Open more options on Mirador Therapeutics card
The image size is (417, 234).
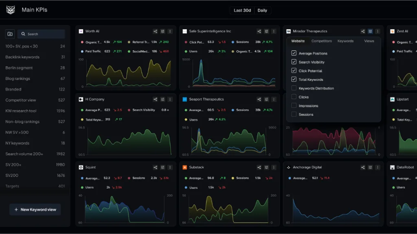[x=377, y=31]
